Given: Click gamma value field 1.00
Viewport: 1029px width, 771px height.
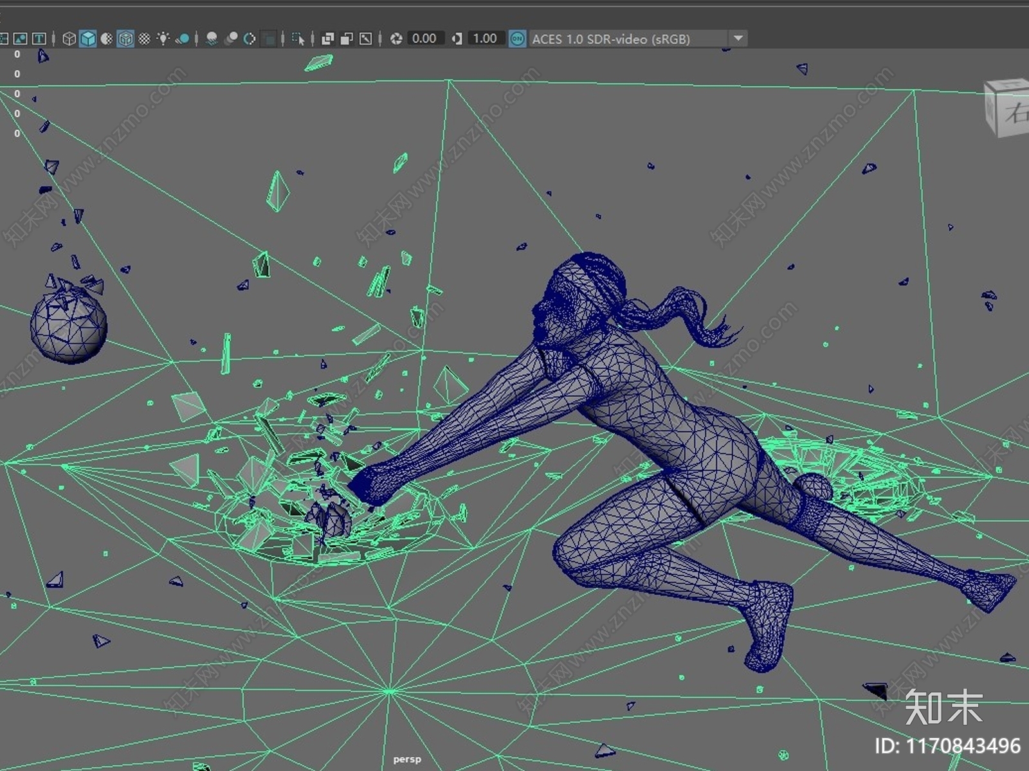Looking at the screenshot, I should [485, 39].
